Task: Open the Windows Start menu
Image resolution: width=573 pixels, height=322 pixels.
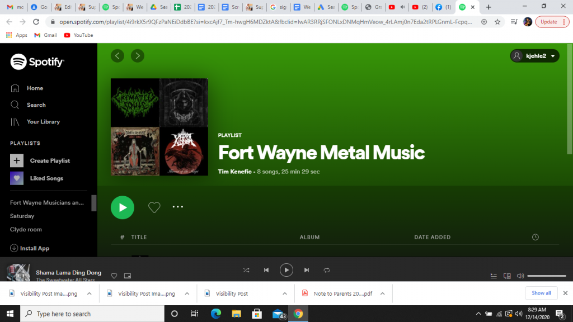Action: tap(10, 314)
